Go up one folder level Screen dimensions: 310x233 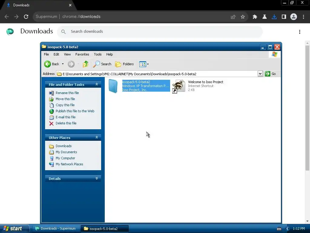[86, 64]
